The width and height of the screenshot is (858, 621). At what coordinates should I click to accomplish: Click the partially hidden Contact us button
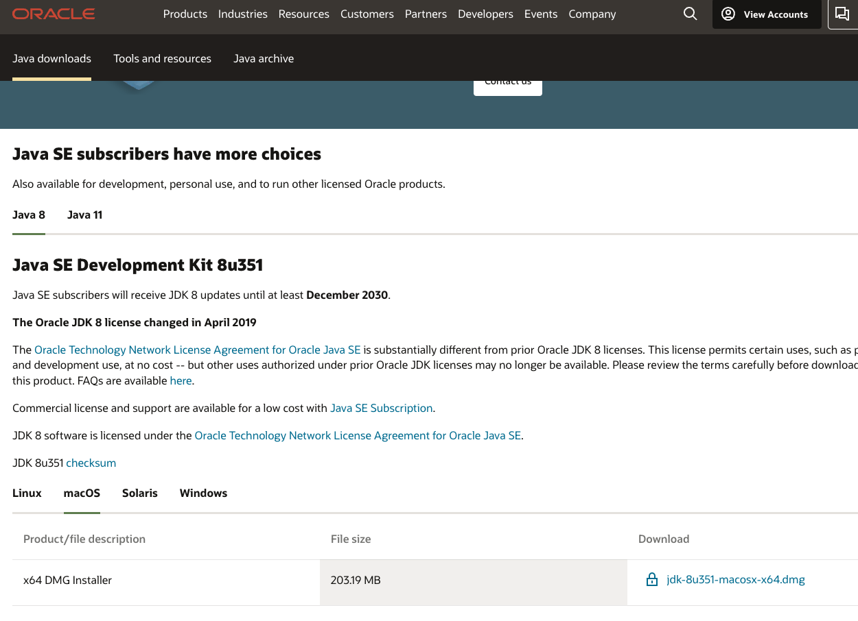508,88
